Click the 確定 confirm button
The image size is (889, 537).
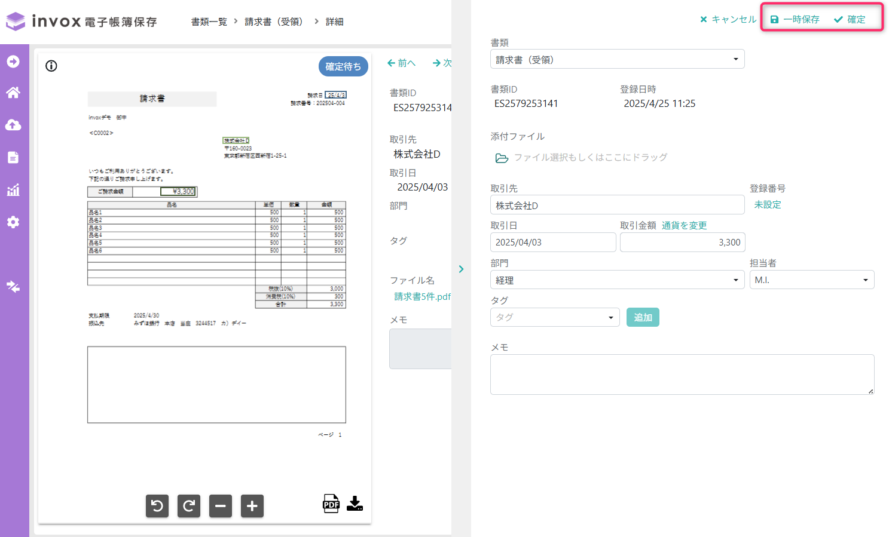850,20
